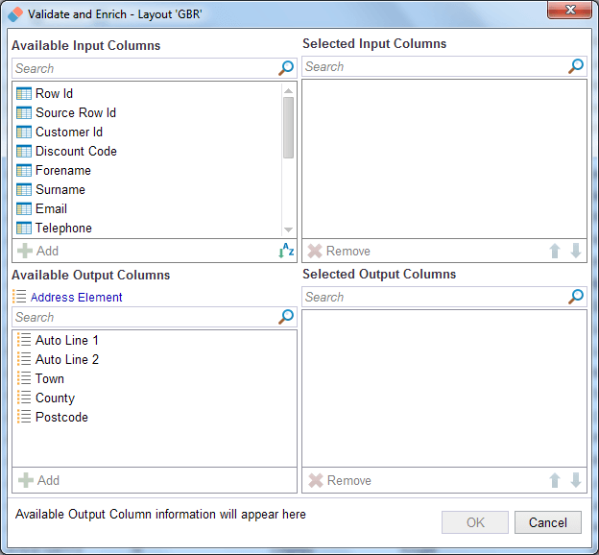Select the Auto Line 1 output column
Image resolution: width=599 pixels, height=555 pixels.
pos(66,340)
